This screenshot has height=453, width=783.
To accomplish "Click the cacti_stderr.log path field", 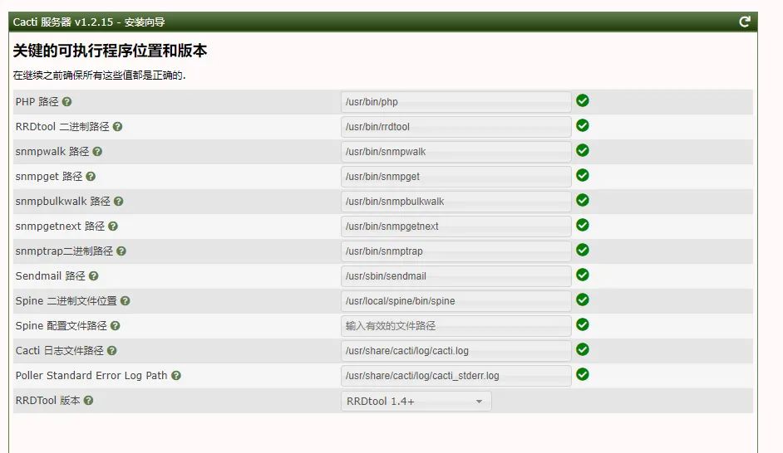I will tap(456, 376).
